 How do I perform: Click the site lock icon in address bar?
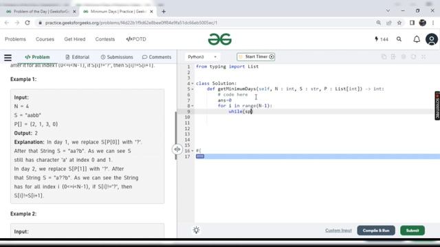[40, 23]
